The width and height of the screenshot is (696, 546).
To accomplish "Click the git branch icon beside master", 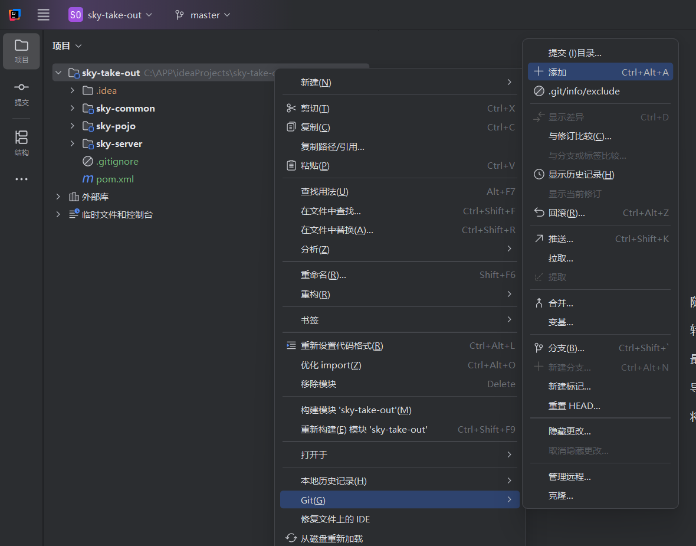I will (x=179, y=15).
